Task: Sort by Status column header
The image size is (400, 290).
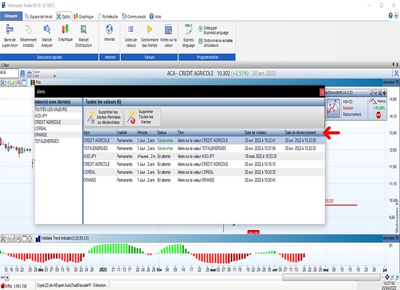Action: tap(167, 133)
